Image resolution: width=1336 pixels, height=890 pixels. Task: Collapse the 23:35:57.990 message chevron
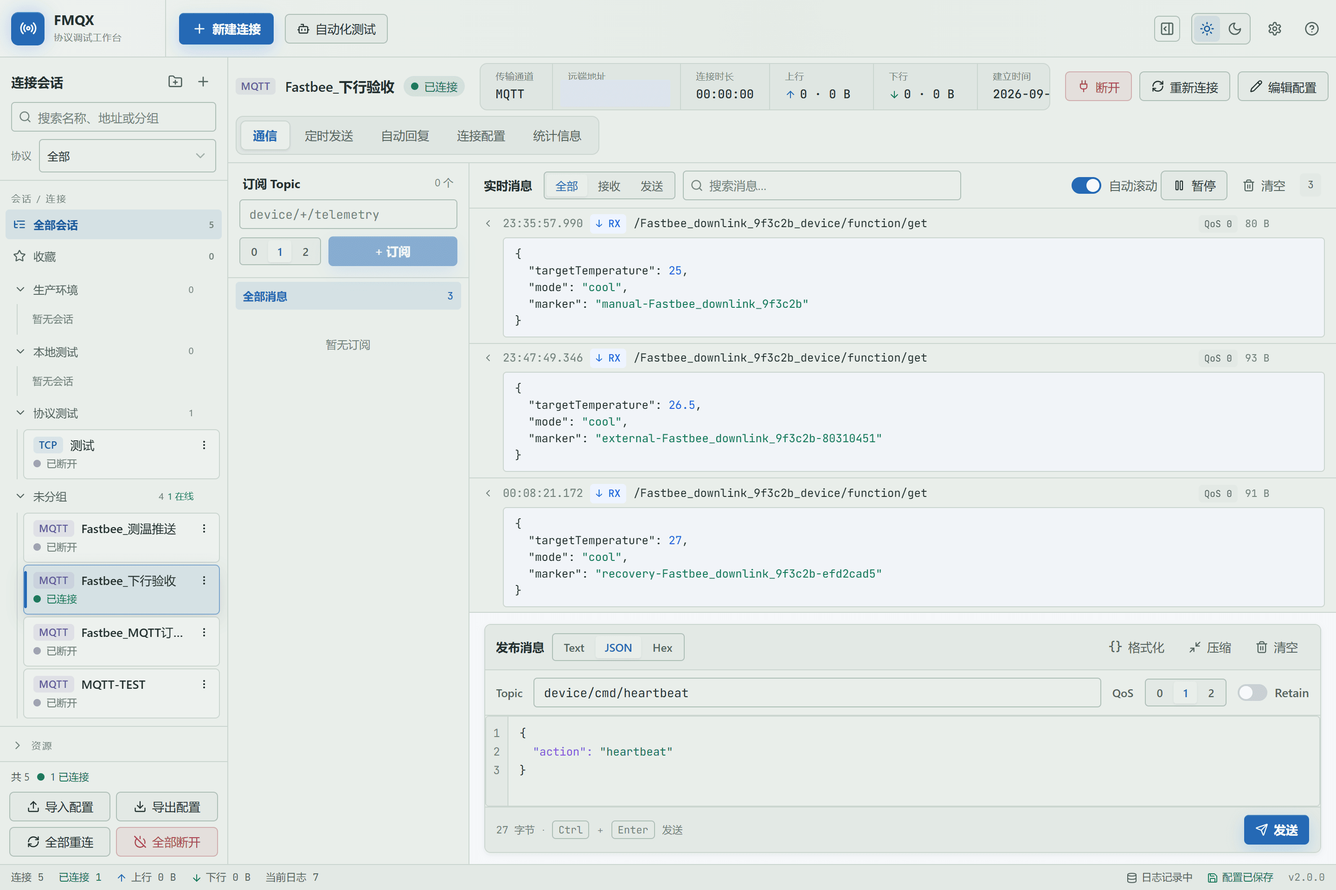(488, 223)
